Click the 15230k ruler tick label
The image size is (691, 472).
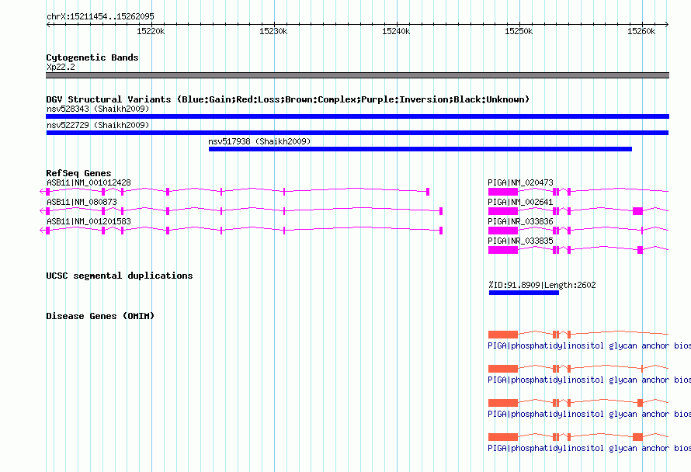click(x=273, y=31)
